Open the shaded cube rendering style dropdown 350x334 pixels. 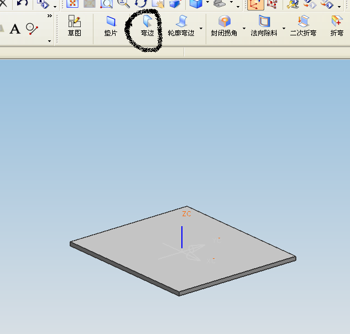(x=207, y=2)
